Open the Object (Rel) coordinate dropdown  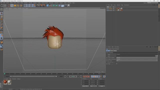85,86
